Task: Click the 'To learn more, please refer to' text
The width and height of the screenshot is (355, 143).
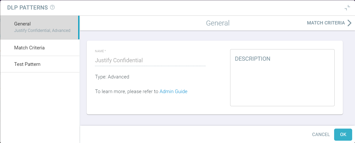Action: [x=127, y=91]
